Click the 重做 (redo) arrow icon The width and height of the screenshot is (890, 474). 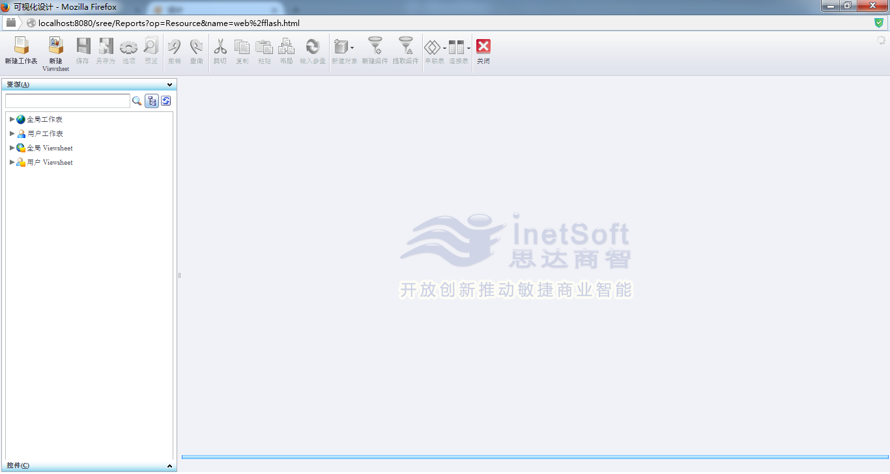196,46
